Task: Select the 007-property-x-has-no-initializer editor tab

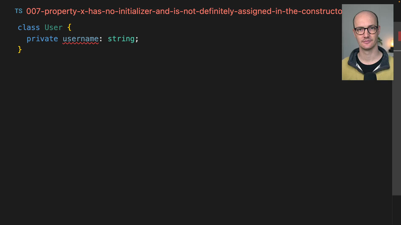Action: tap(184, 11)
